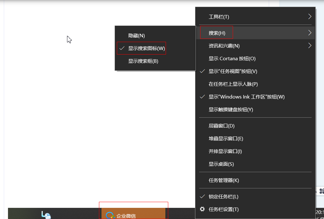Enable 在任务栏上显示人脉(P)
The image size is (324, 219).
pos(233,84)
